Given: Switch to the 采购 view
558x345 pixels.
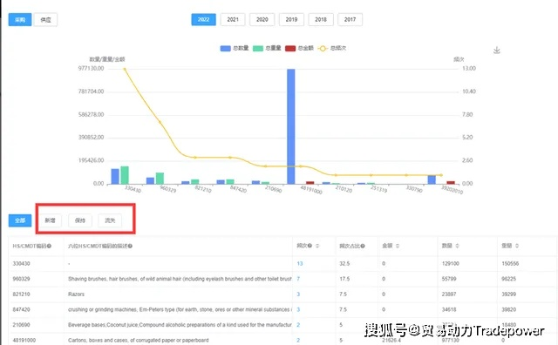Looking at the screenshot, I should pos(20,19).
